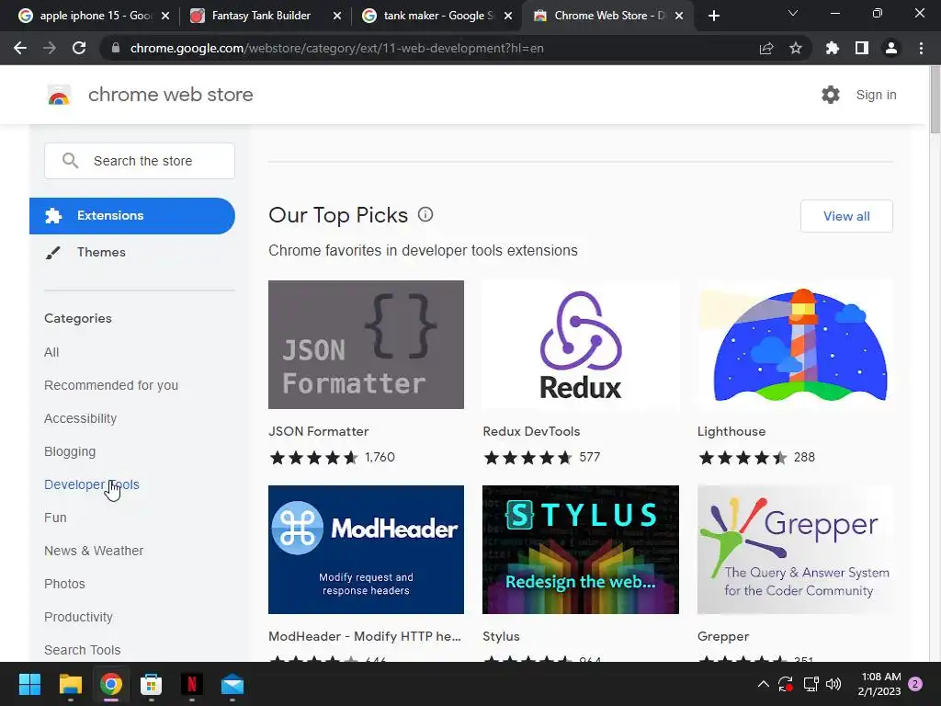Open the Mail app from the taskbar

[232, 684]
